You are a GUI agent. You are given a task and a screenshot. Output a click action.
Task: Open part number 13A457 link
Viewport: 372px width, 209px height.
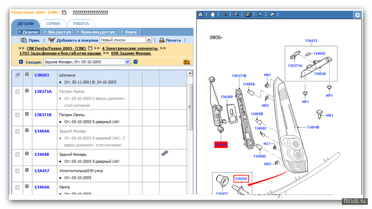(42, 171)
